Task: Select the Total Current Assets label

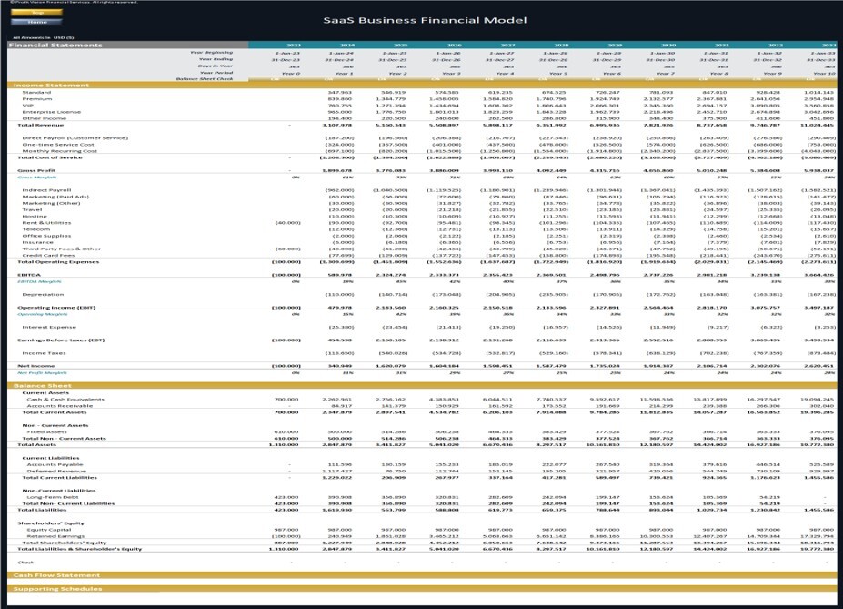Action: pos(55,412)
